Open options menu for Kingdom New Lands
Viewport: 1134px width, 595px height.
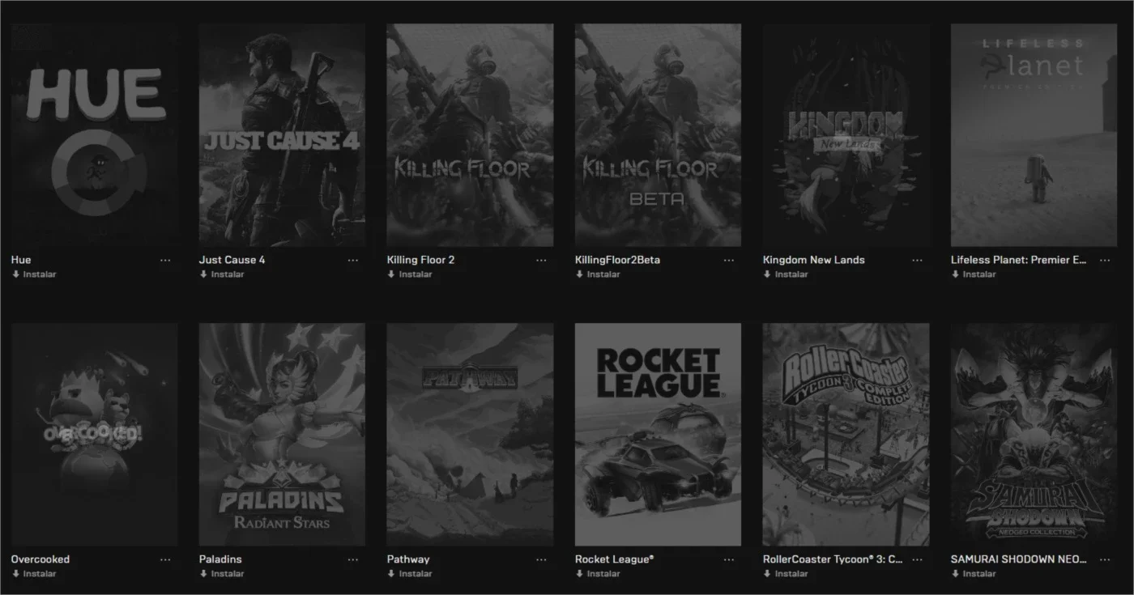917,260
